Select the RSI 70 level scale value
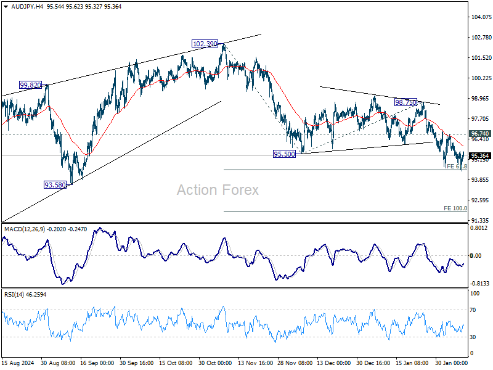This screenshot has height=370, width=493. [473, 310]
